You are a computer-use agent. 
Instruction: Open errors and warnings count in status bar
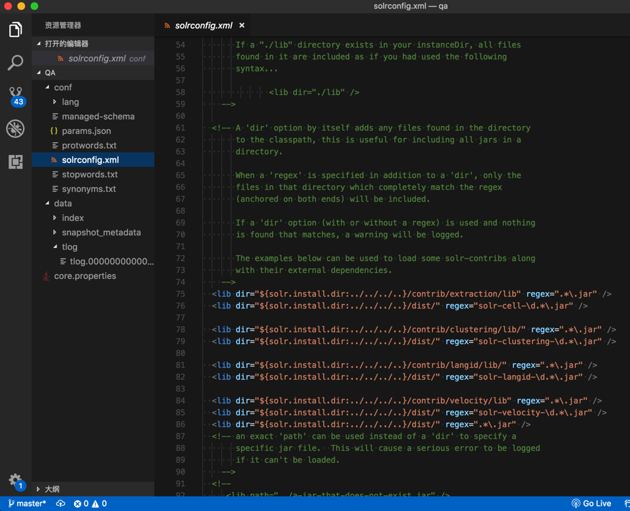point(90,504)
